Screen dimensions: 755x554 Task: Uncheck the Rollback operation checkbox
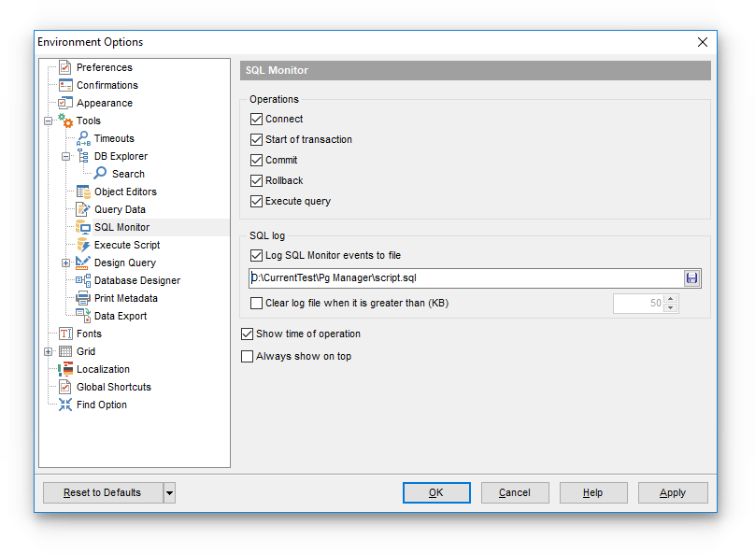click(x=257, y=180)
